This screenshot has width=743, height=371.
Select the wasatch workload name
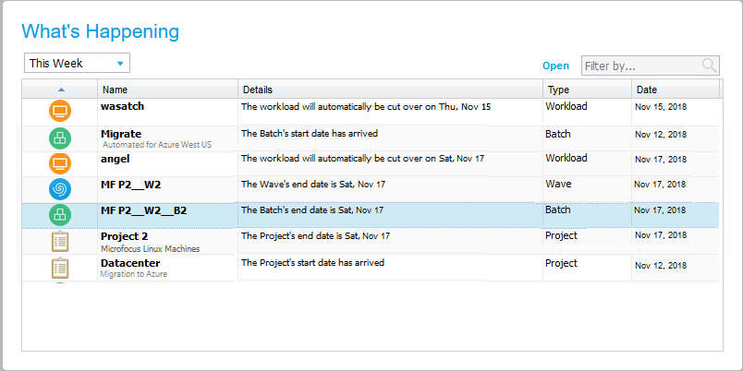(x=122, y=107)
